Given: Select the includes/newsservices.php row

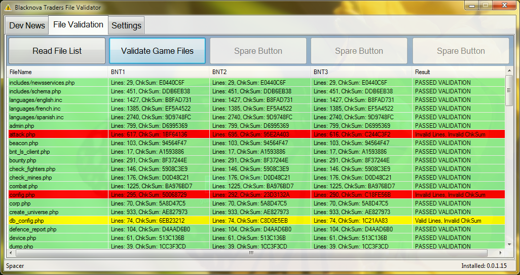Looking at the screenshot, I should coord(256,83).
